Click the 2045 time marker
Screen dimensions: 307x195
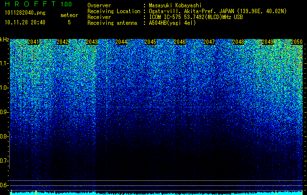coord(150,42)
